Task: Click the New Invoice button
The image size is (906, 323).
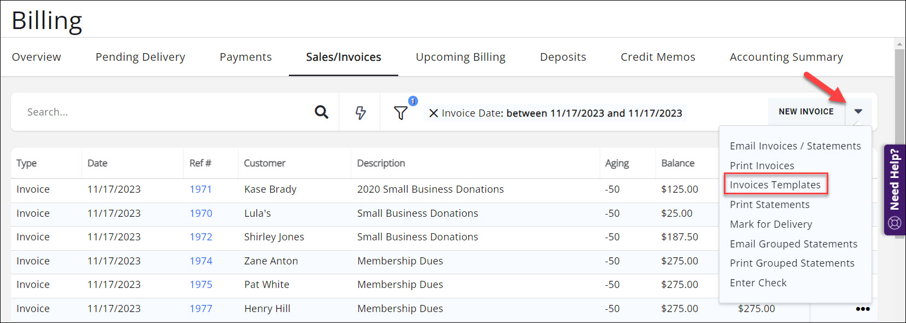Action: [x=806, y=112]
